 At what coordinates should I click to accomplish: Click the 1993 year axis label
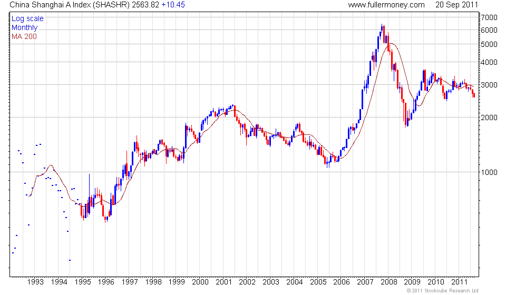pos(35,282)
